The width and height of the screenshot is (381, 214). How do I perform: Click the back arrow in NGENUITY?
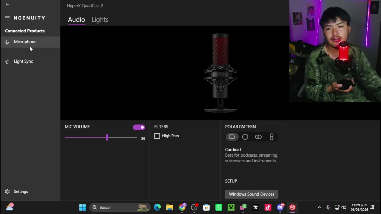click(7, 4)
